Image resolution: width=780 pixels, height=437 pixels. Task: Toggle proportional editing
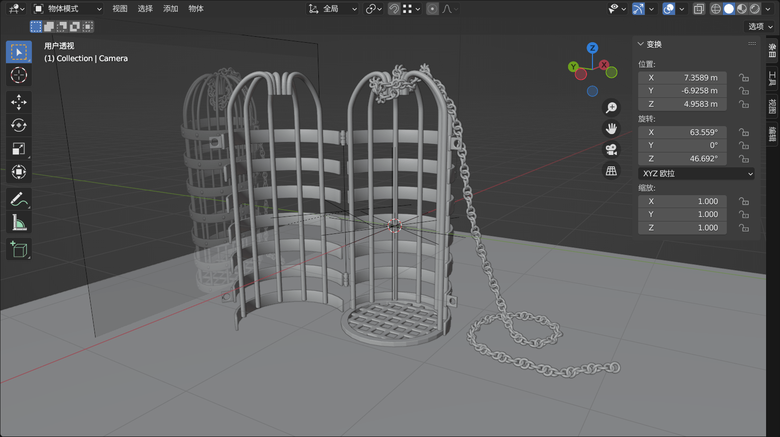tap(433, 8)
